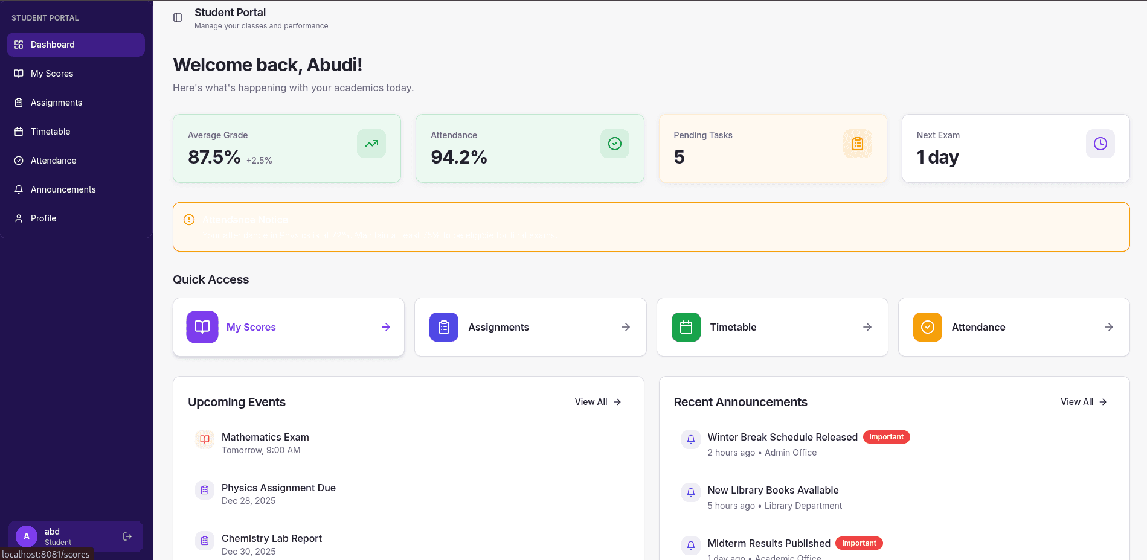Click the 5 hours ago Library Department line
The height and width of the screenshot is (560, 1147).
[775, 506]
